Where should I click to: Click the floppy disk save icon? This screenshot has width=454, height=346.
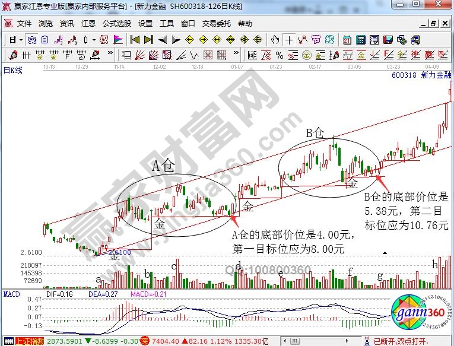(x=388, y=40)
